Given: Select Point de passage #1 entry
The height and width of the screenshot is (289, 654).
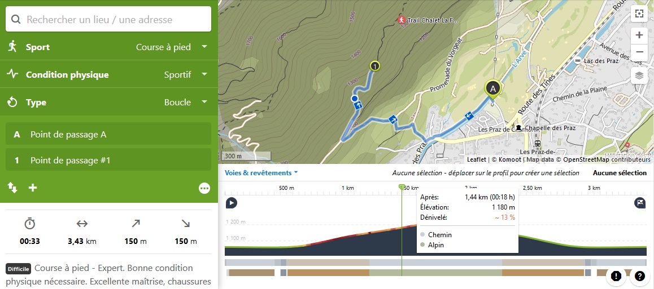Looking at the screenshot, I should click(108, 161).
